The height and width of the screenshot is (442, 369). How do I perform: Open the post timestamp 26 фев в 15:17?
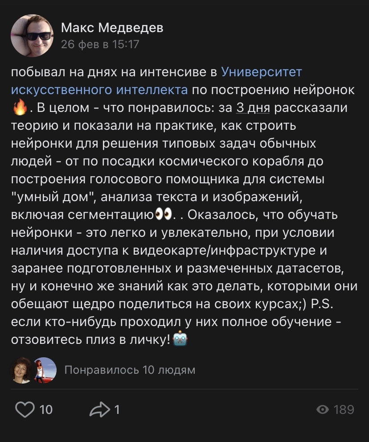pos(100,44)
